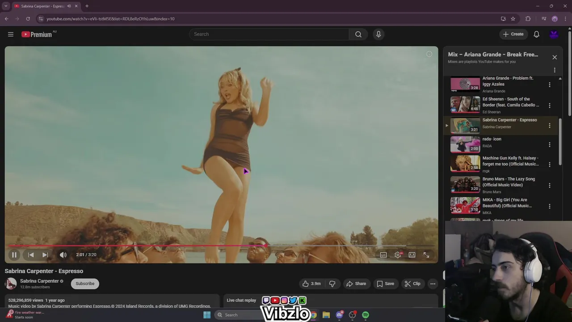This screenshot has height=322, width=572.
Task: Close the Mix playlist panel
Action: click(x=555, y=57)
